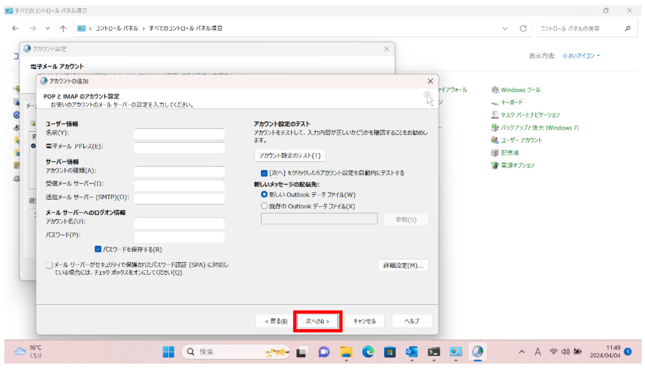Click コントロール パネル in the breadcrumb path
Image resolution: width=645 pixels, height=368 pixels.
coord(119,28)
